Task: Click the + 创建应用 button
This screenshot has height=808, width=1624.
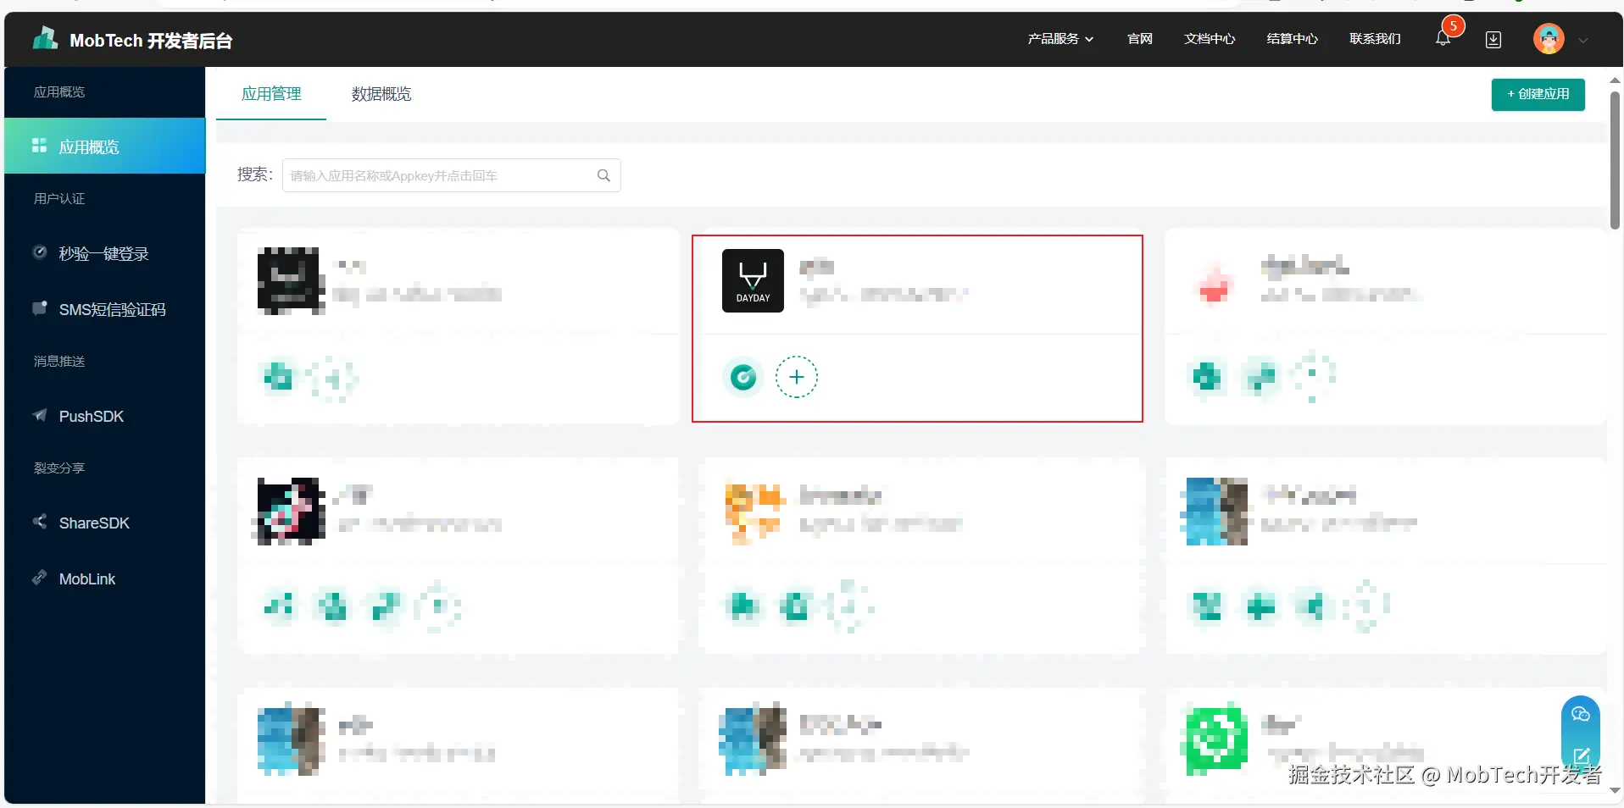Action: 1538,94
